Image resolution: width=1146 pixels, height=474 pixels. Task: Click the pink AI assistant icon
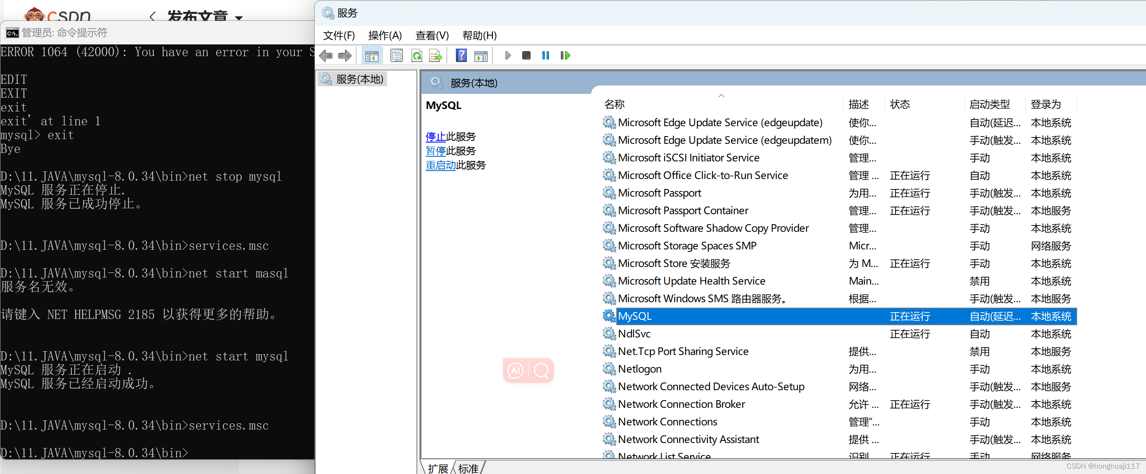[515, 370]
